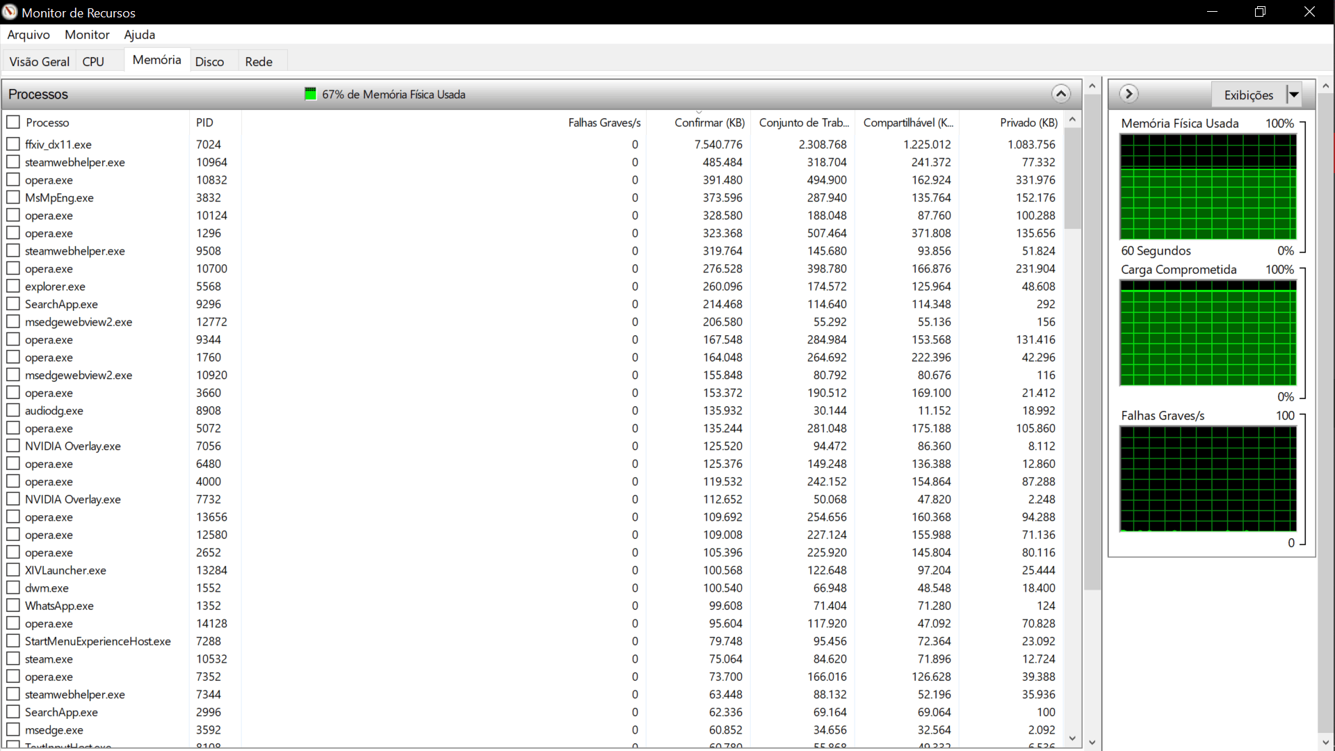Switch to the Visão Geral tab
This screenshot has height=751, width=1335.
point(39,62)
